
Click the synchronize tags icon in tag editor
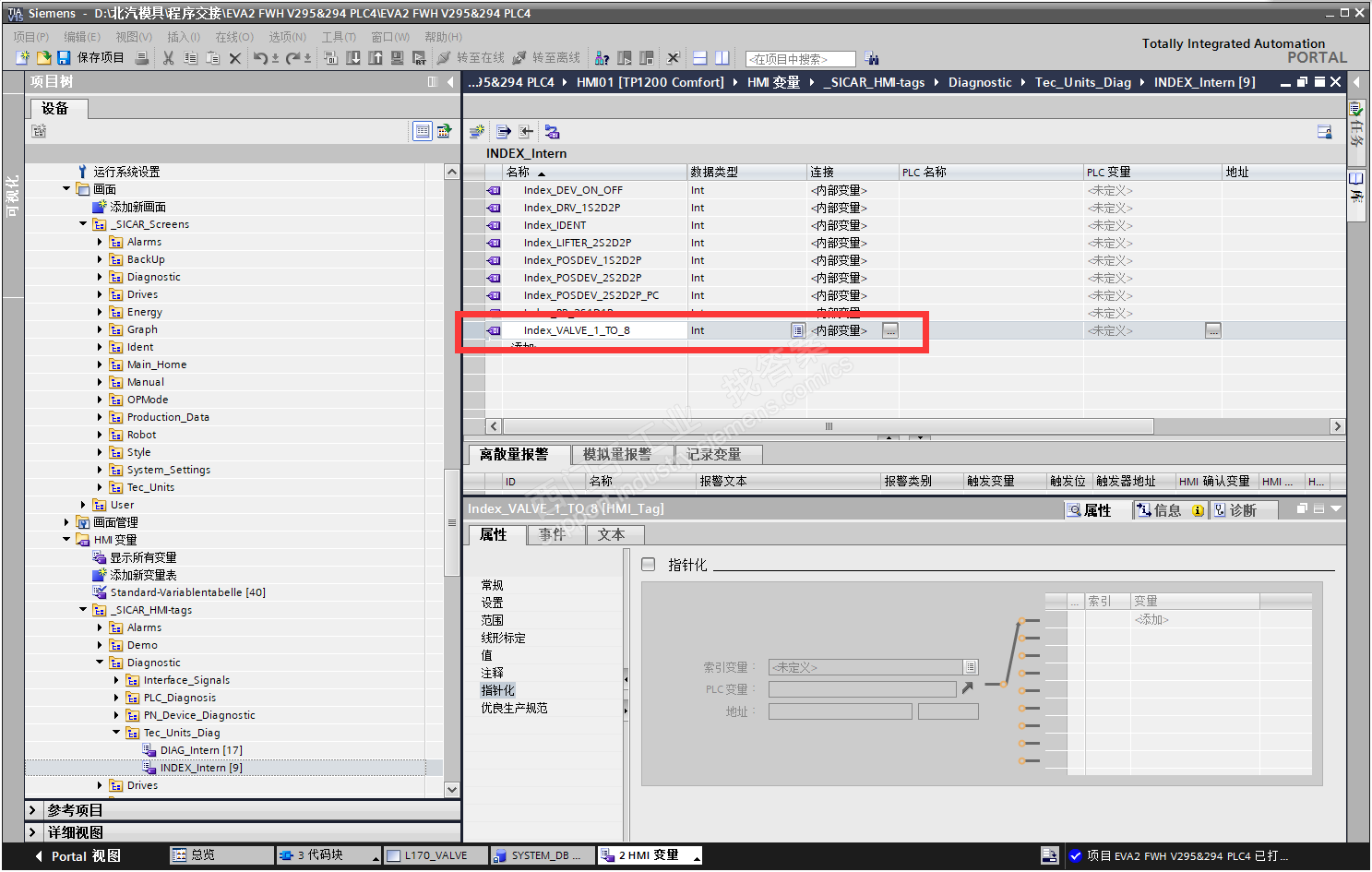[x=552, y=132]
